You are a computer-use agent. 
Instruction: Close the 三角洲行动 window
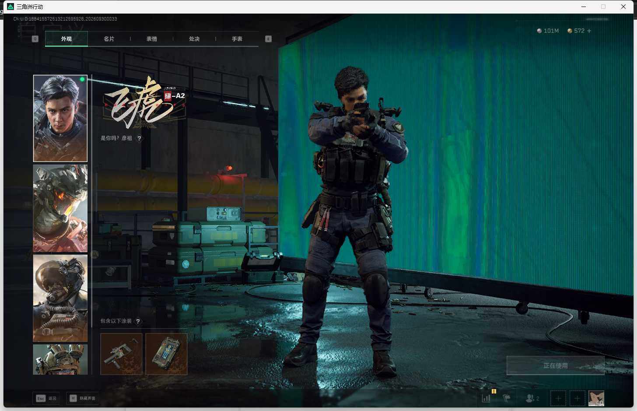(x=623, y=7)
